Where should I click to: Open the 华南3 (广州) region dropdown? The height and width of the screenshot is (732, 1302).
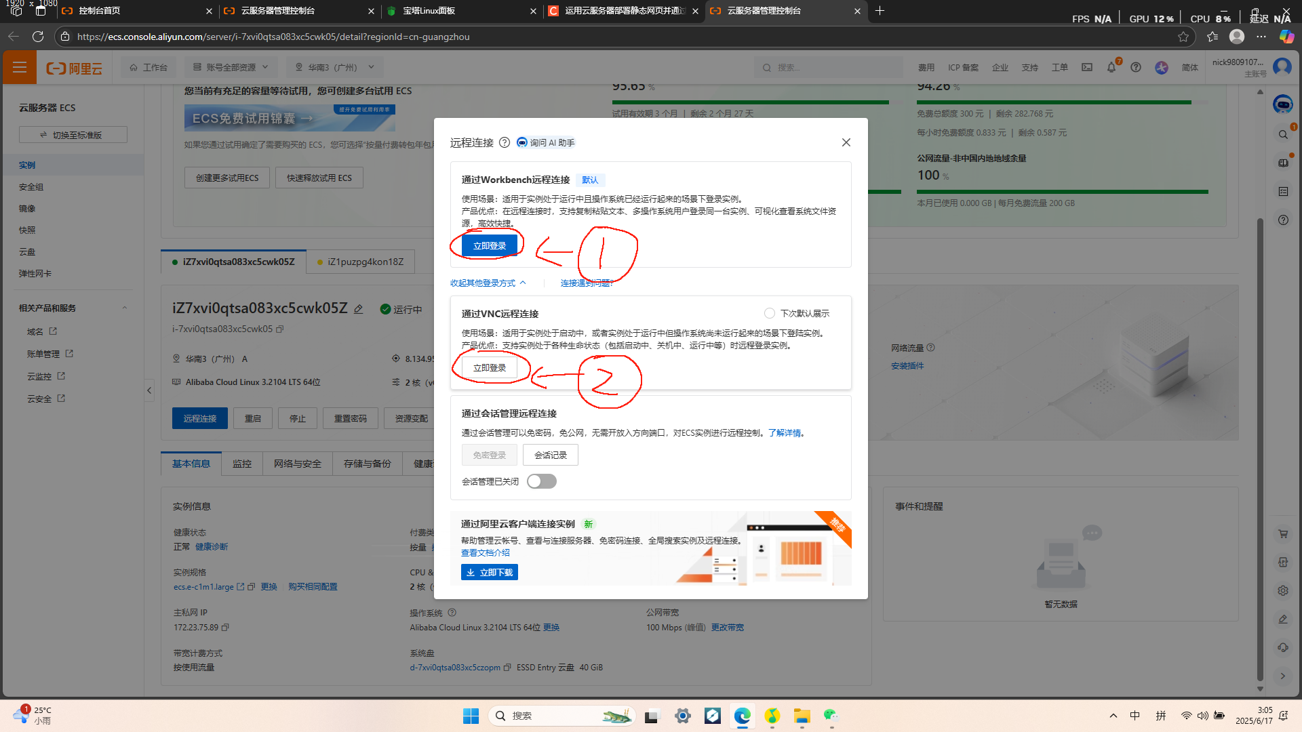coord(335,67)
